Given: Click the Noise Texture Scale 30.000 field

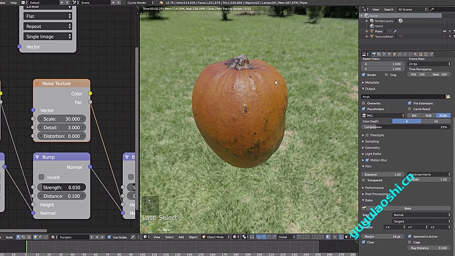Looking at the screenshot, I should click(x=61, y=119).
